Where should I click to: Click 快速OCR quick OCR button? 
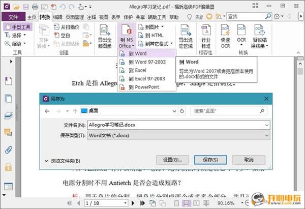(x=225, y=37)
